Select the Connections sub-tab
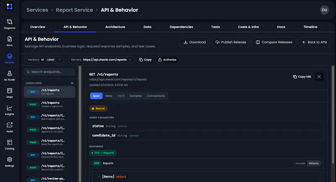Viewport: 336px width, 182px height. tap(156, 96)
